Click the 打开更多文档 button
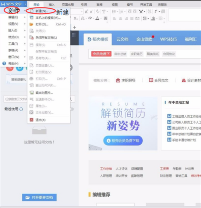This screenshot has width=201, height=208. [39, 198]
